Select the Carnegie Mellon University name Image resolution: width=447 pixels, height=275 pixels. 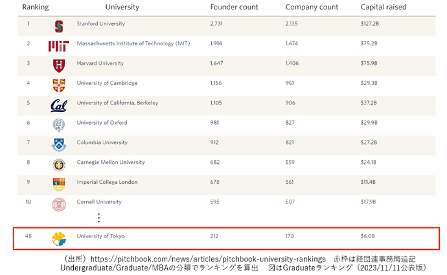pyautogui.click(x=111, y=162)
